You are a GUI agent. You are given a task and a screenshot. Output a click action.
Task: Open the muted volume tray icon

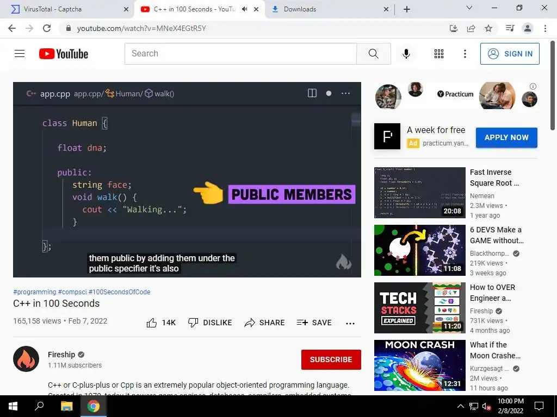486,406
